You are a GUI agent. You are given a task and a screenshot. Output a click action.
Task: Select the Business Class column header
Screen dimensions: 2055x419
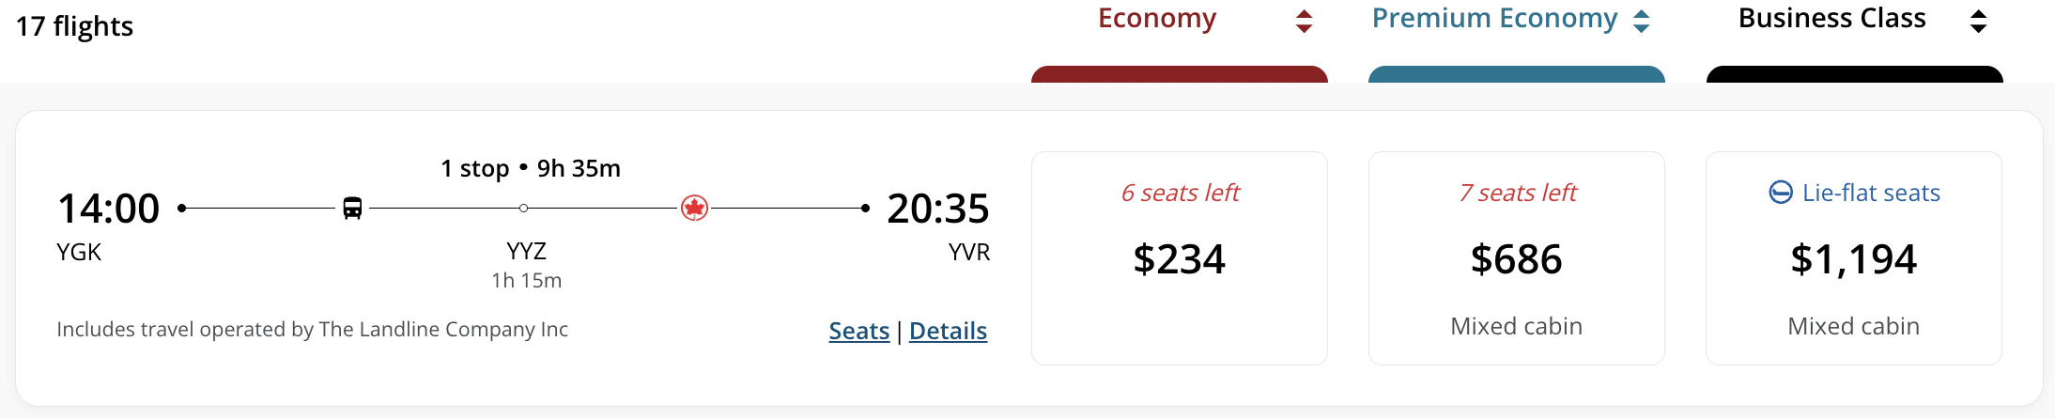(1831, 19)
